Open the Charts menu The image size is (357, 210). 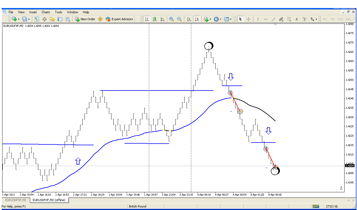tap(46, 12)
